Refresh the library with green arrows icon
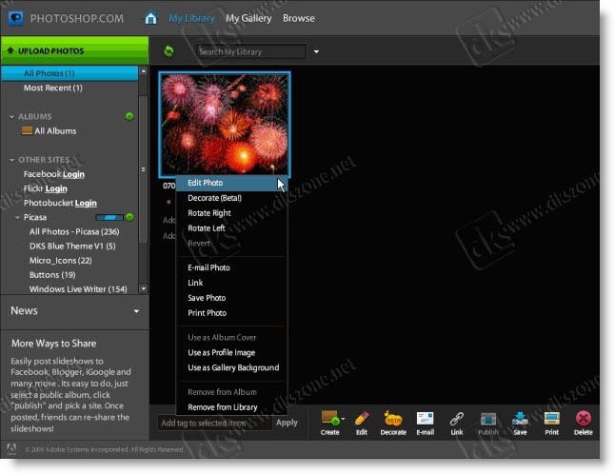This screenshot has height=474, width=615. pos(169,51)
